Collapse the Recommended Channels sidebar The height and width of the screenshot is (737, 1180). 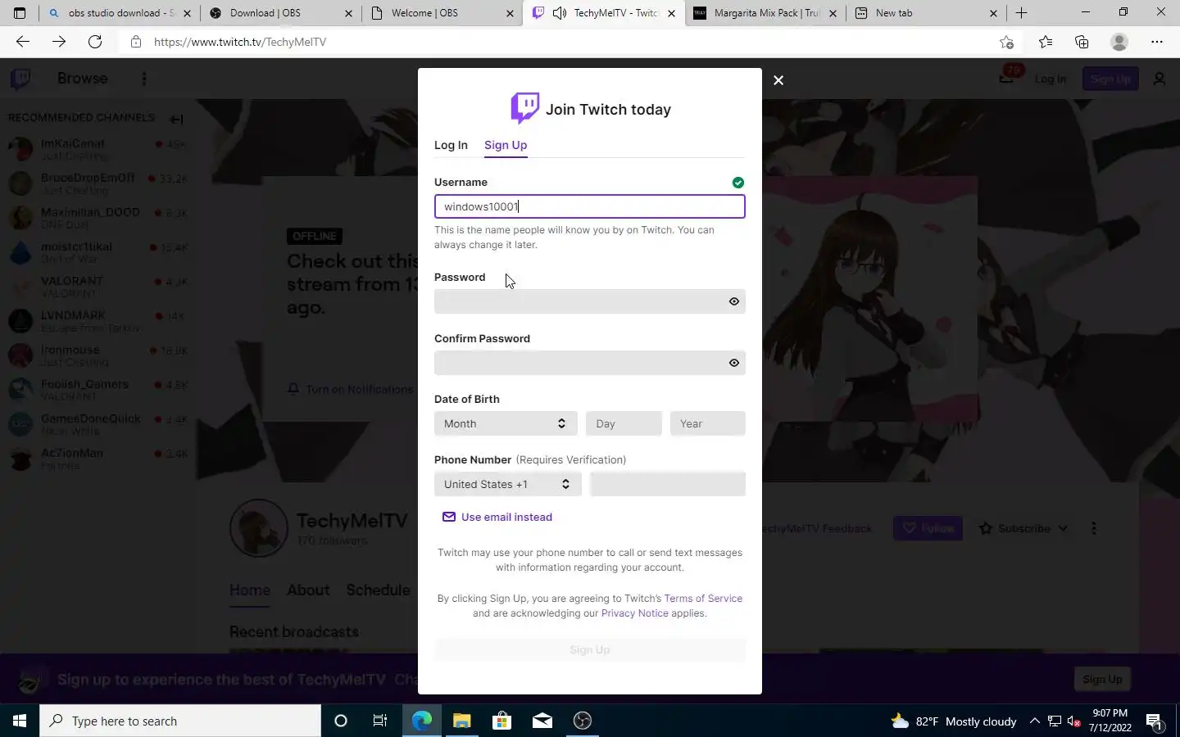176,119
